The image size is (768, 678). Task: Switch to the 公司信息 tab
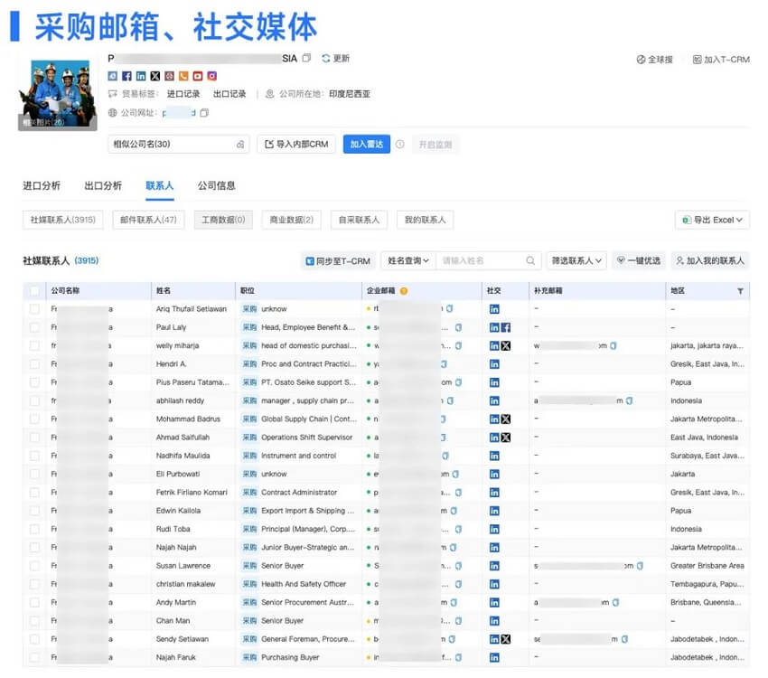(x=217, y=185)
